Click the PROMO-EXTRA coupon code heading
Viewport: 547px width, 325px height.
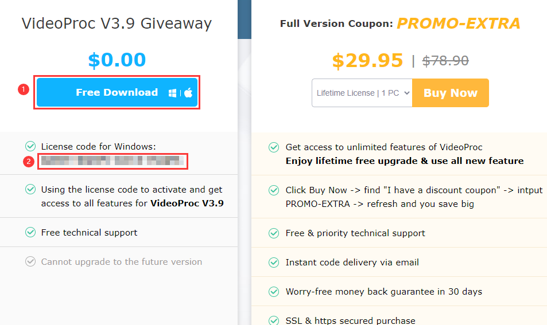(x=458, y=24)
